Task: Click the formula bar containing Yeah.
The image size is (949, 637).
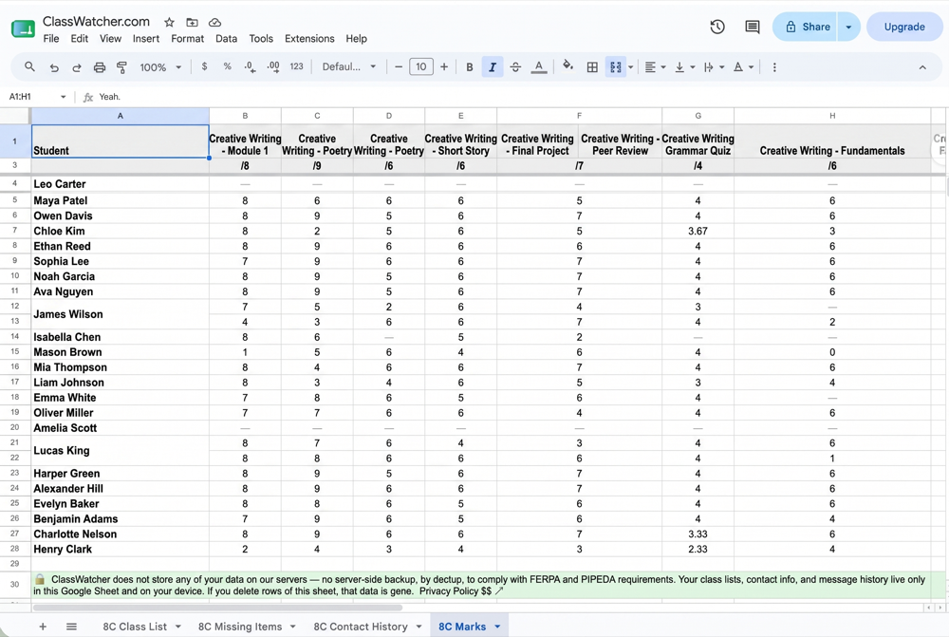Action: coord(520,97)
